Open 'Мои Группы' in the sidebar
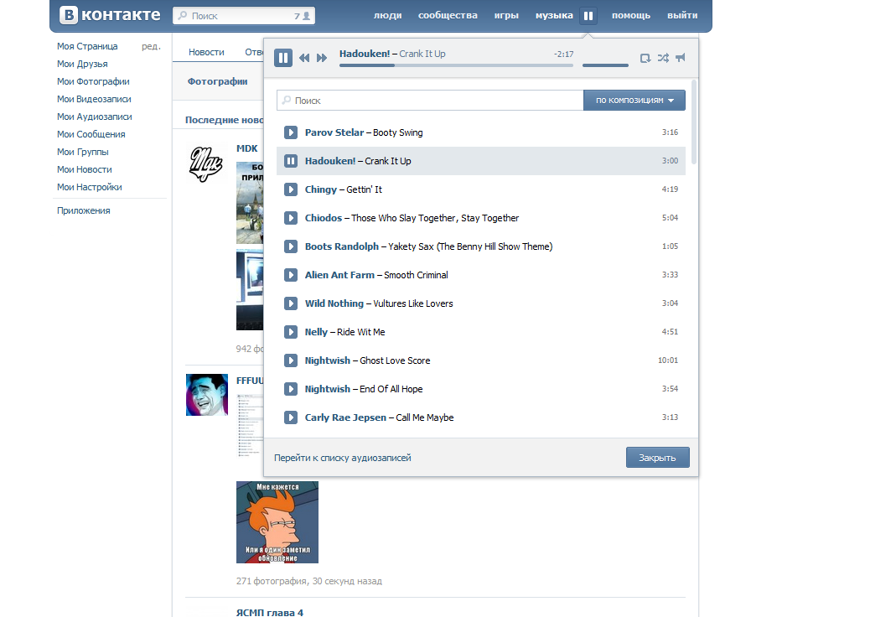896x617 pixels. coord(83,153)
